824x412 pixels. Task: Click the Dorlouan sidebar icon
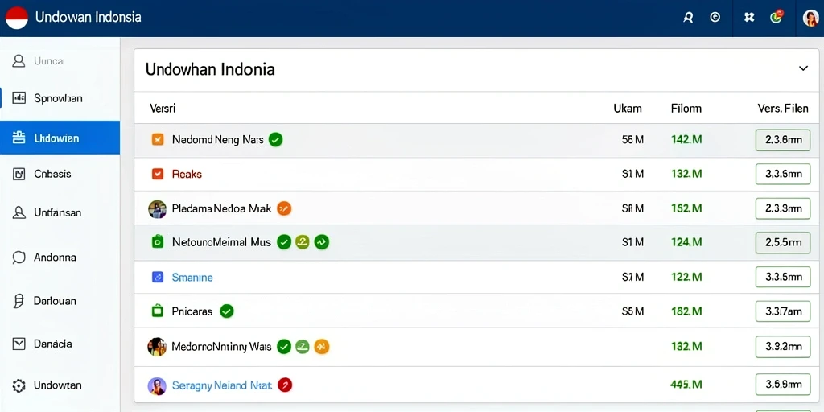point(19,301)
